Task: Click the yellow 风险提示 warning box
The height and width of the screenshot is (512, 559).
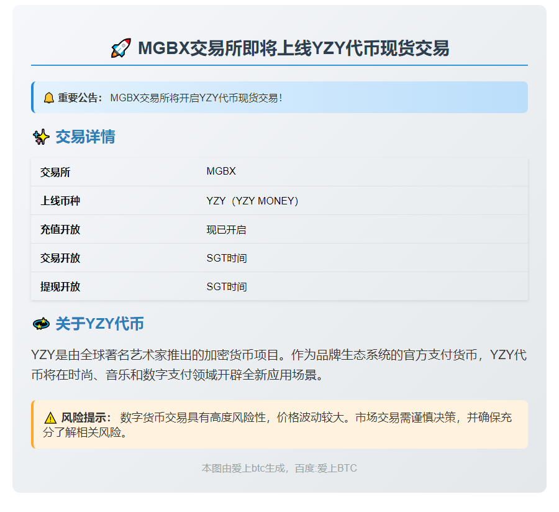Action: click(279, 424)
